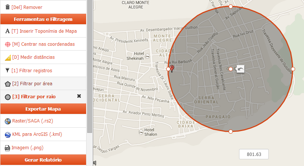Close the Filtrar por raio filter
This screenshot has width=304, height=166.
pyautogui.click(x=79, y=96)
